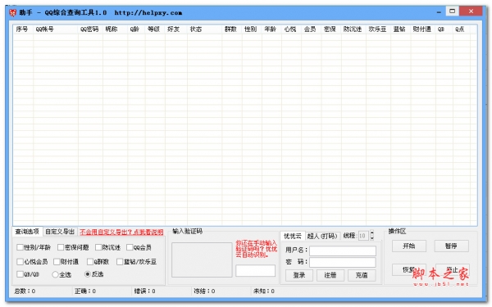
Task: Click the Q点 column header
Action: coord(462,29)
